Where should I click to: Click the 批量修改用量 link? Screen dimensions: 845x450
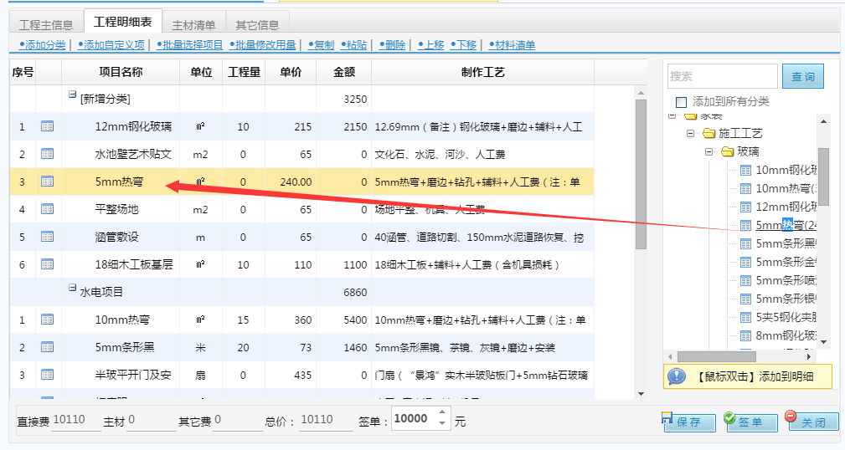(265, 45)
